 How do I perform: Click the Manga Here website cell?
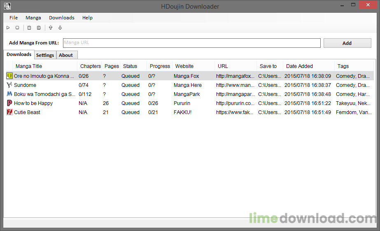click(188, 85)
